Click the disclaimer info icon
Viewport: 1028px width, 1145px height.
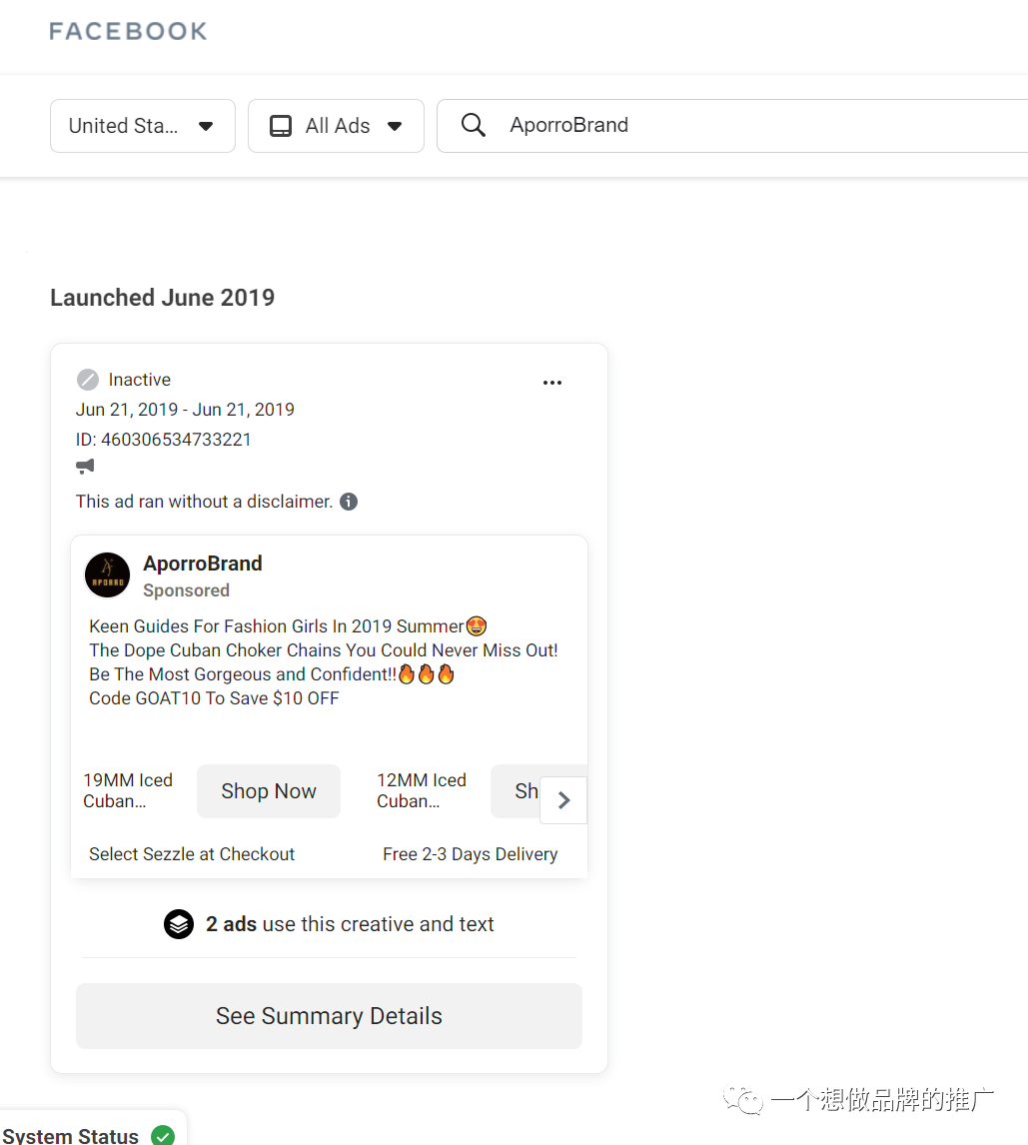[349, 502]
